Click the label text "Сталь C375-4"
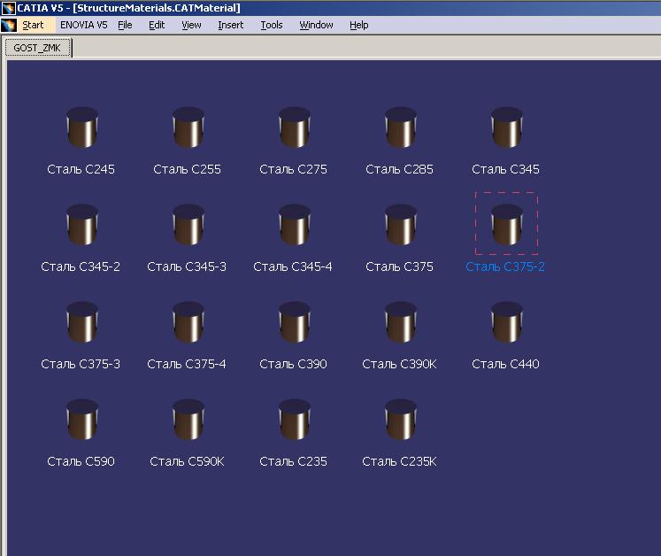The image size is (661, 556). click(187, 364)
